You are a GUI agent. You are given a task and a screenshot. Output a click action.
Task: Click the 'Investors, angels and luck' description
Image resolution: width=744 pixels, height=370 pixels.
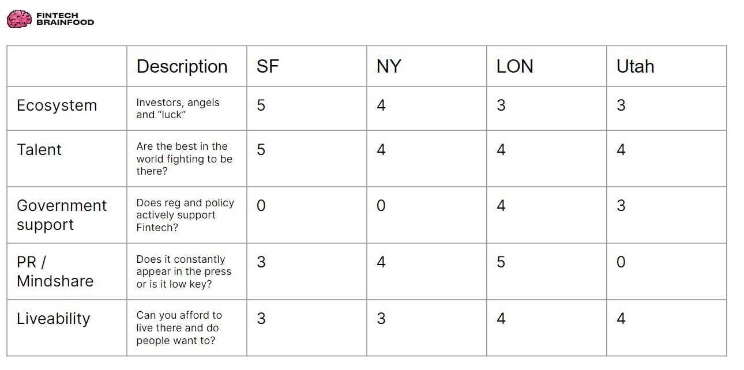pos(178,108)
